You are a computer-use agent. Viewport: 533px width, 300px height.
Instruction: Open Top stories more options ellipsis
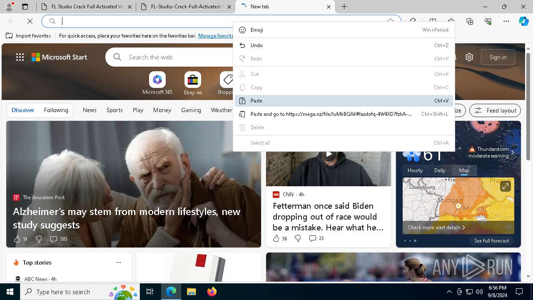(x=119, y=262)
